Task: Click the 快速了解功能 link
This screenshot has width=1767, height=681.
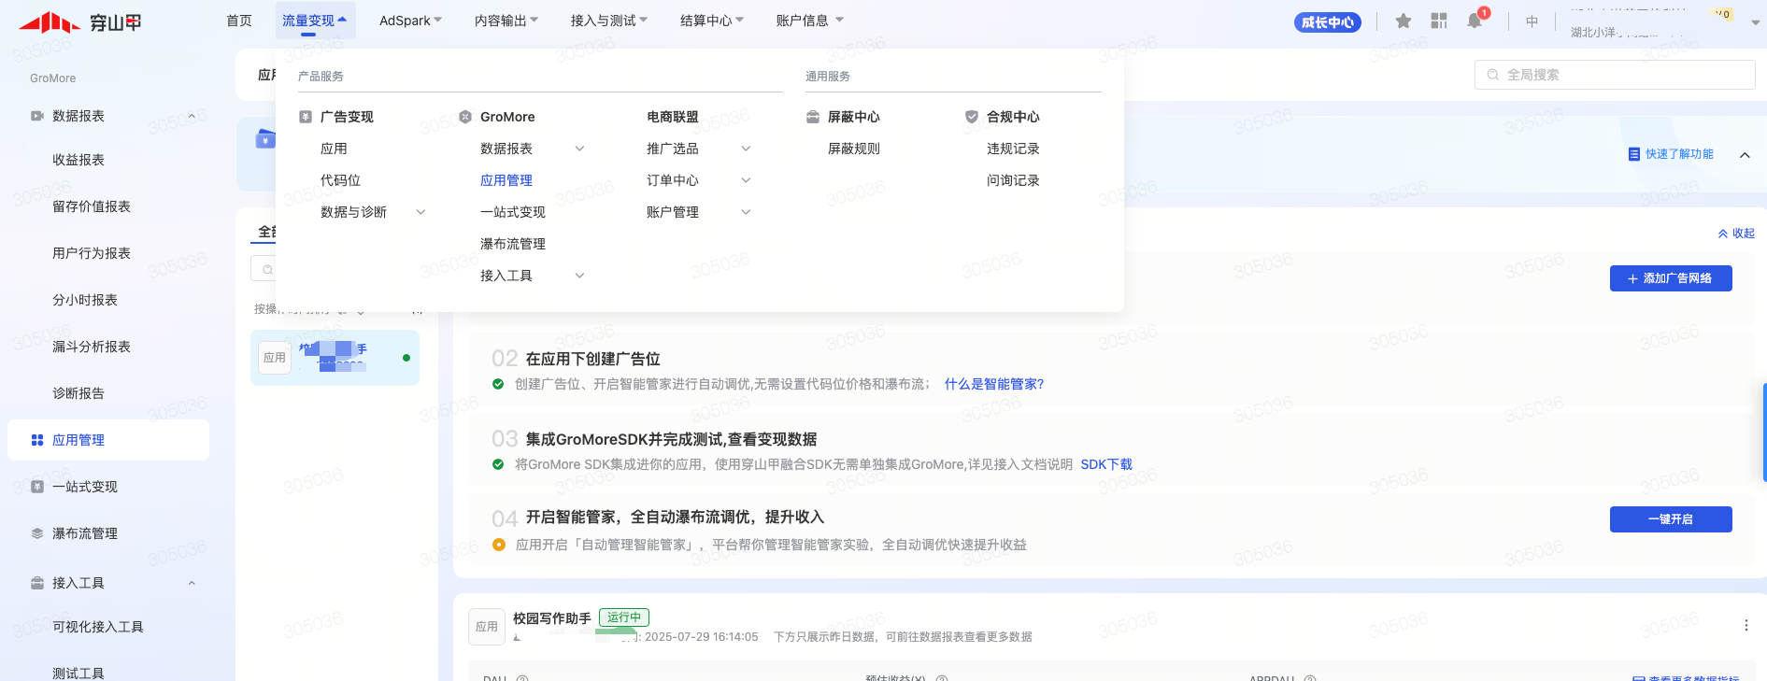Action: 1679,154
